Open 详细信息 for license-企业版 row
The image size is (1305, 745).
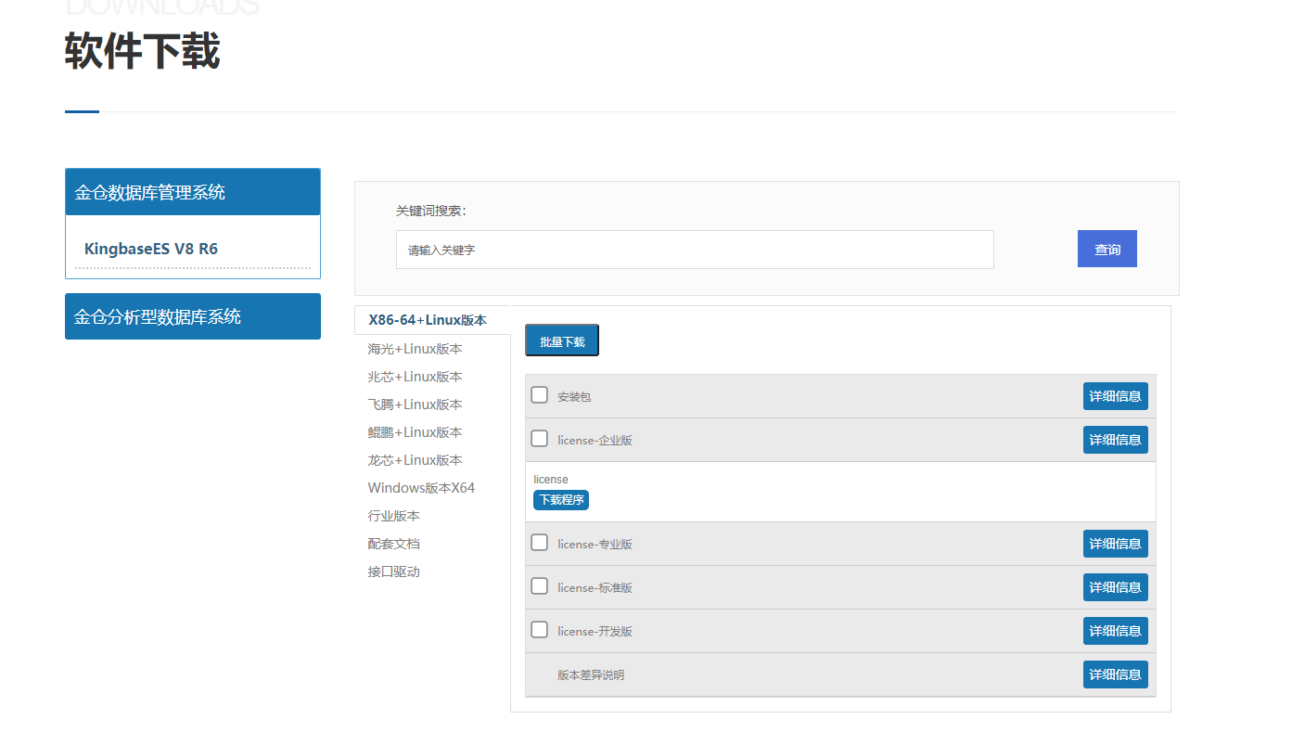coord(1115,440)
